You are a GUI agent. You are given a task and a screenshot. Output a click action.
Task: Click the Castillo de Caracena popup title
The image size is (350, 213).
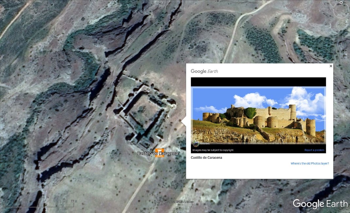[x=206, y=158]
